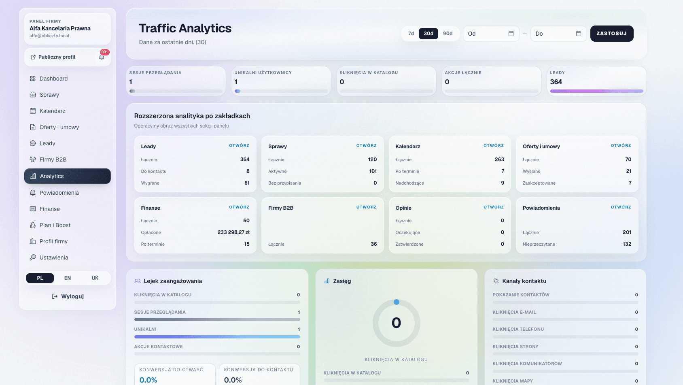
Task: Click the LEADY gradient progress bar
Action: (x=596, y=91)
